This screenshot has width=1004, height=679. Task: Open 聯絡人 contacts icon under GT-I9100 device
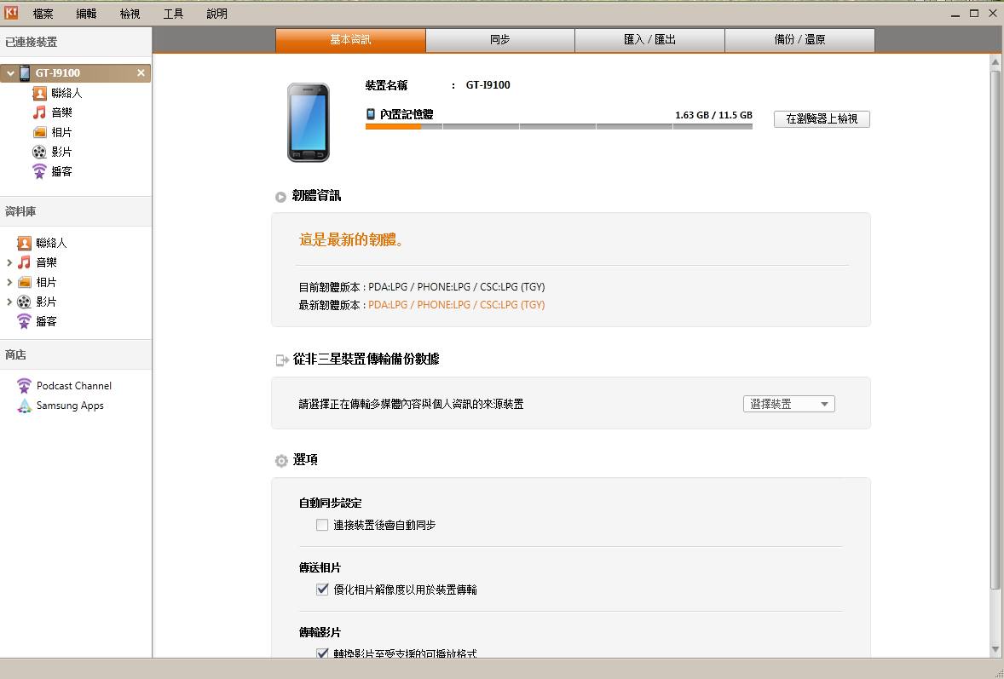[x=40, y=94]
